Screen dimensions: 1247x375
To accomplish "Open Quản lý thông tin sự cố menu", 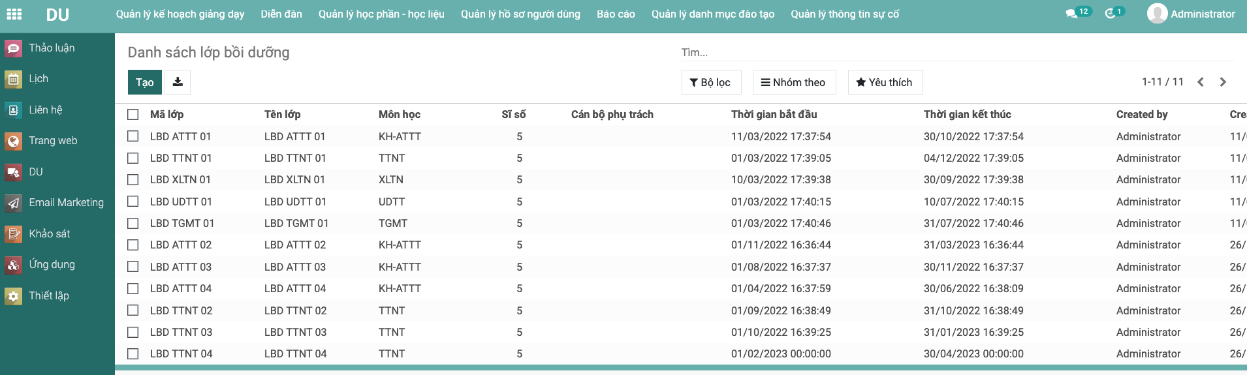I will pyautogui.click(x=845, y=14).
